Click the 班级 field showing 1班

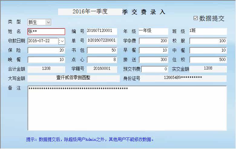coord(208,31)
